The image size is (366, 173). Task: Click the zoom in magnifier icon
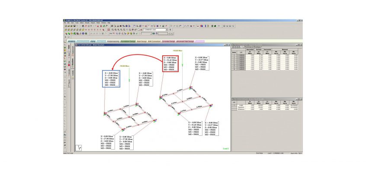[112, 30]
